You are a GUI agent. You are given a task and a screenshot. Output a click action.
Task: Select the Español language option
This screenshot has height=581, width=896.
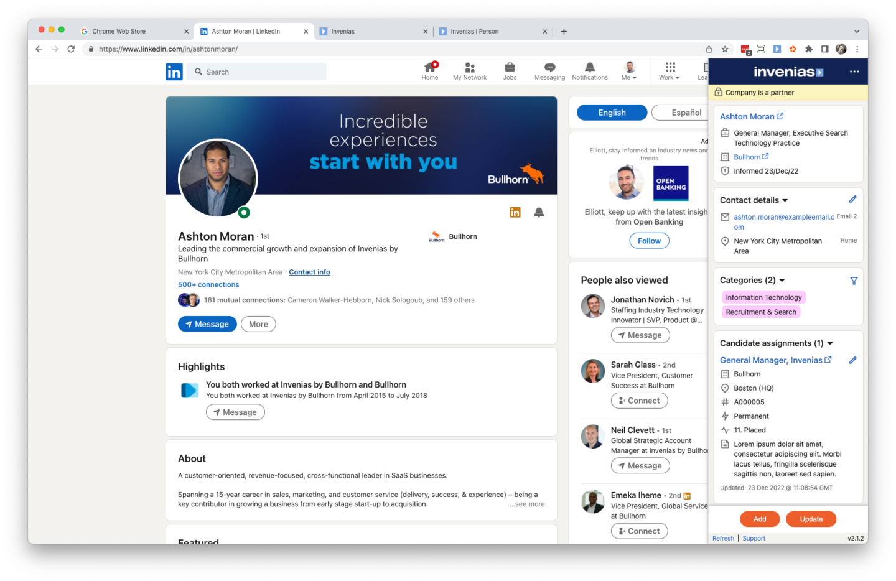coord(685,112)
